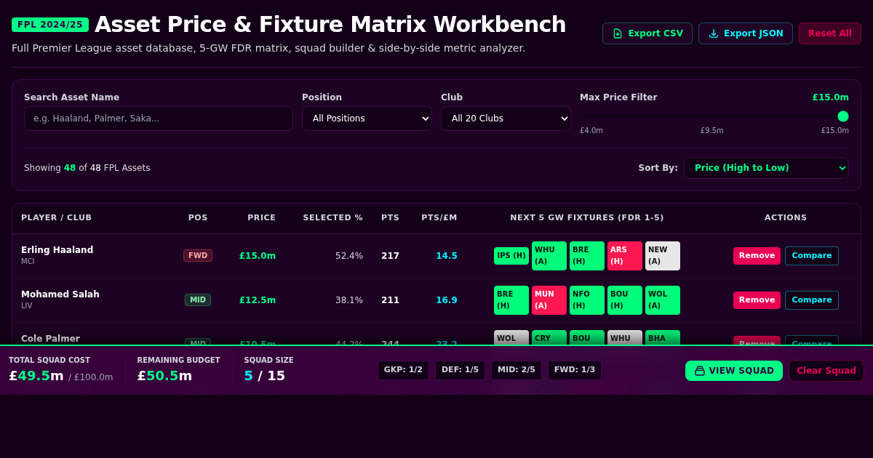Viewport: 873px width, 458px height.
Task: Open the Position dropdown
Action: coord(367,118)
